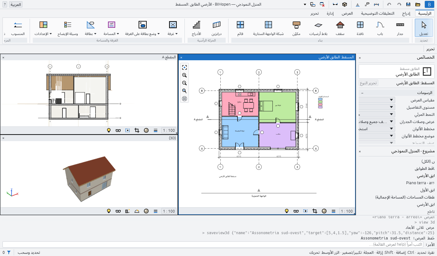Toggle glasses hide icon in section view
Viewport: 437px width, 256px height.
click(x=118, y=130)
